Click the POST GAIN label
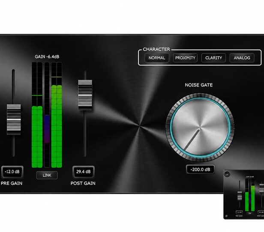The image size is (264, 232). [x=83, y=183]
